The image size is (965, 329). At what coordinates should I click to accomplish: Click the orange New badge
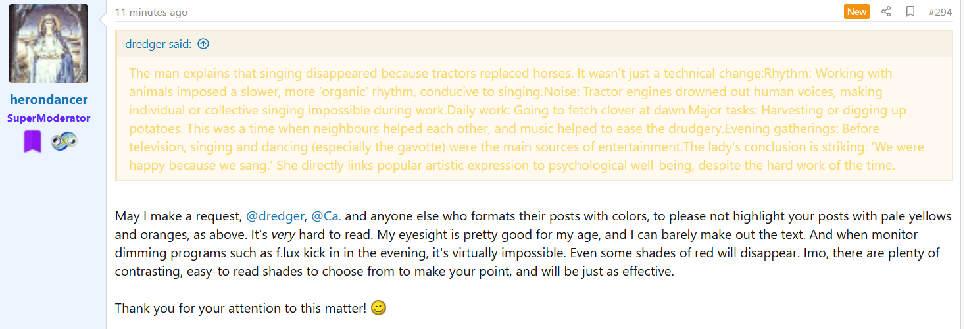click(856, 12)
